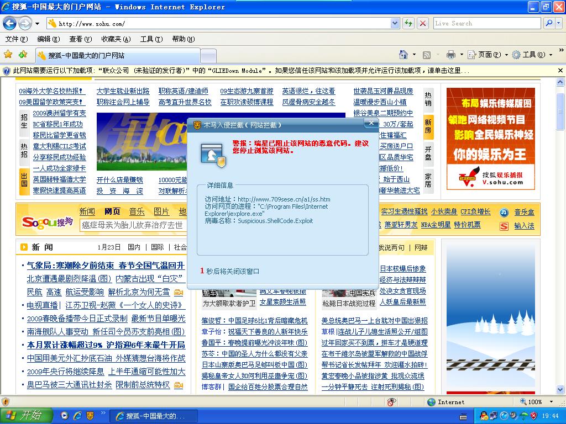Expand the address bar URL history dropdown
Image resolution: width=566 pixels, height=424 pixels.
pyautogui.click(x=395, y=24)
